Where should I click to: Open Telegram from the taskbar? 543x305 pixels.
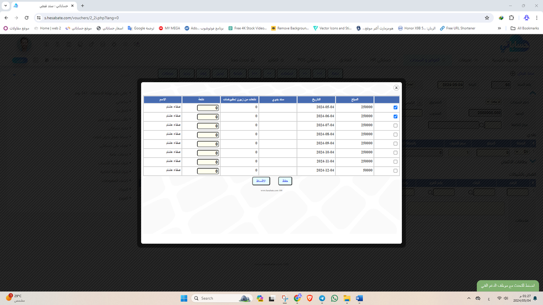point(322,298)
